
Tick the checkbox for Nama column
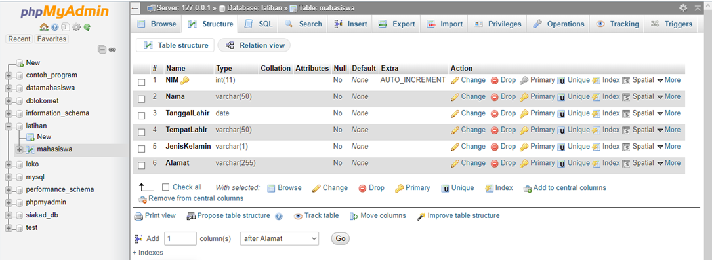pos(142,99)
